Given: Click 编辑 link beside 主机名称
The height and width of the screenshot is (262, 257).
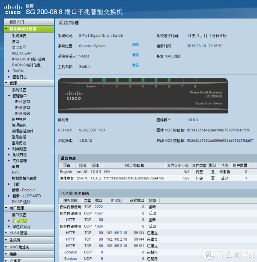Looking at the screenshot, I should [135, 65].
